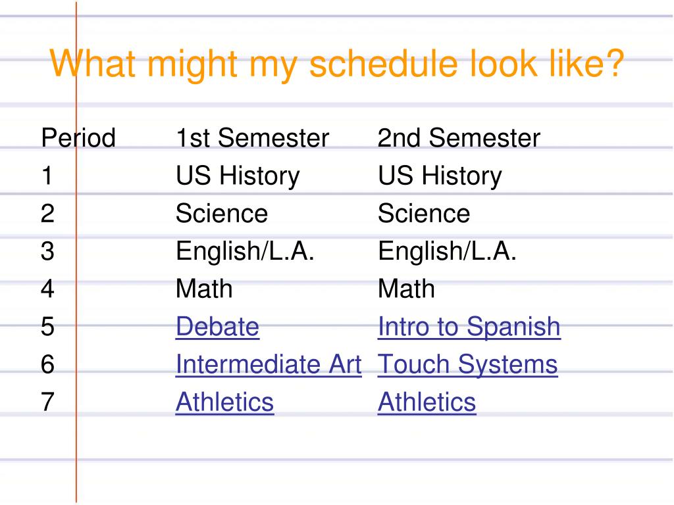
Task: Click the 2nd Semester header
Action: click(x=459, y=138)
